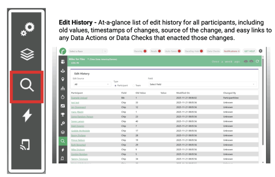Open the RaceJoy item in the top bar

[x=140, y=51]
